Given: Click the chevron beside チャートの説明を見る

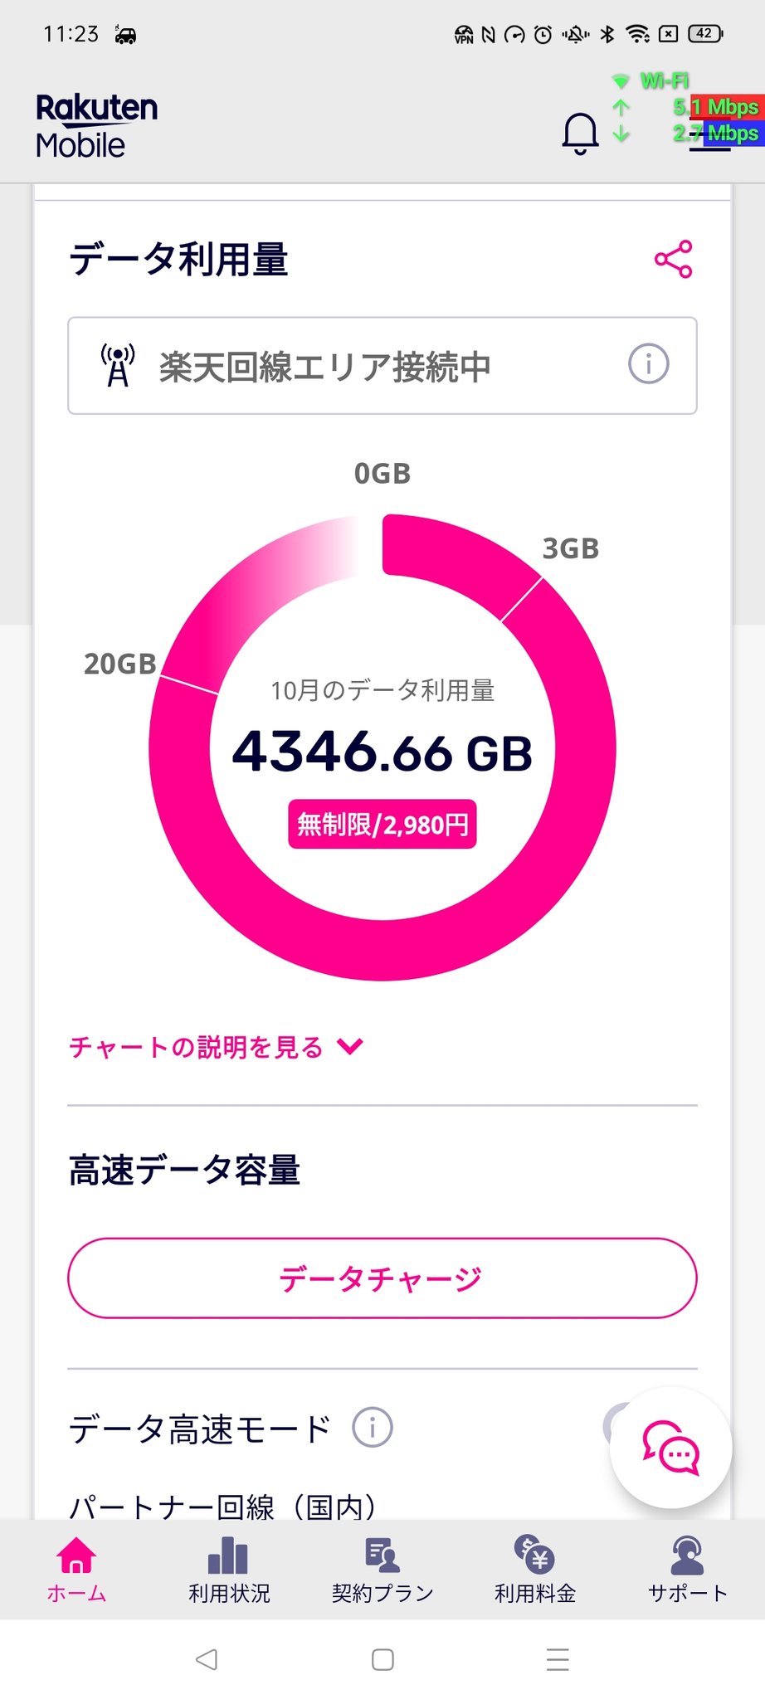Looking at the screenshot, I should pyautogui.click(x=350, y=1047).
